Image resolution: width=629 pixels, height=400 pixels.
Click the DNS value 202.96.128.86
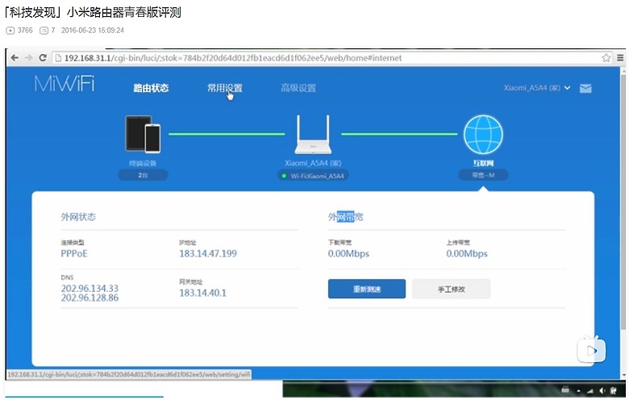tap(90, 298)
